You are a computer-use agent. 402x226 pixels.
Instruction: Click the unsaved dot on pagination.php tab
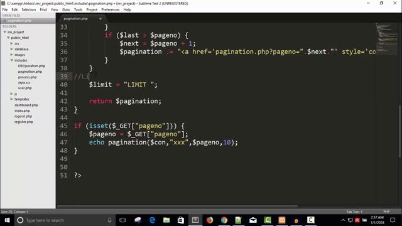(100, 19)
